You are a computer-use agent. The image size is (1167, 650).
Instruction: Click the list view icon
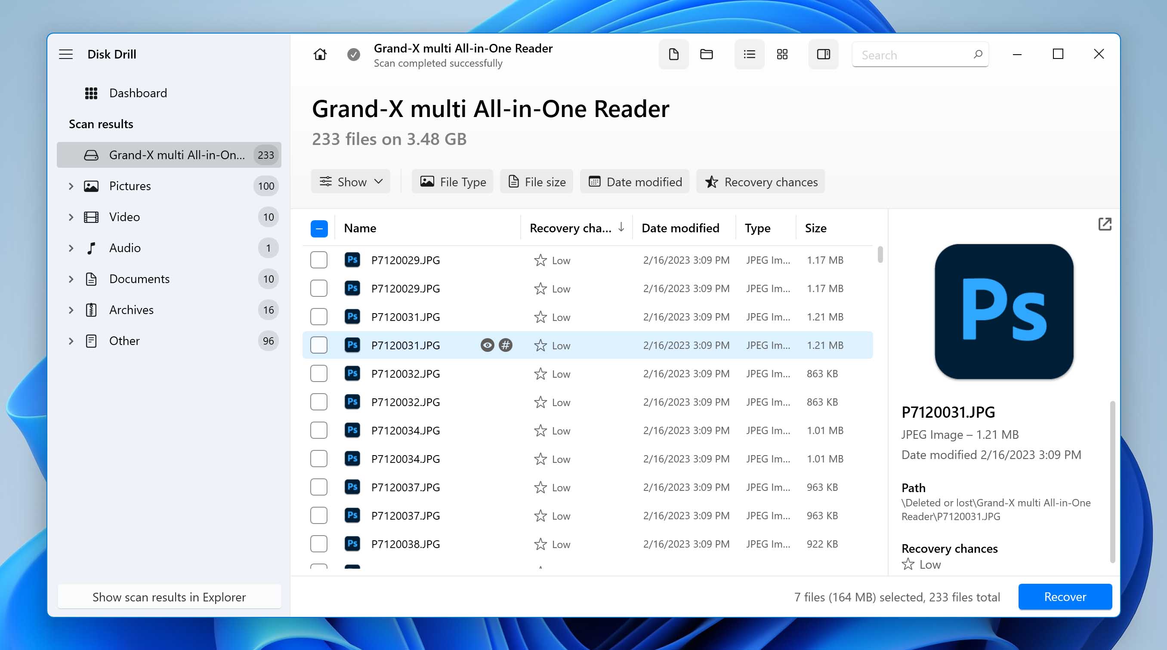tap(748, 54)
